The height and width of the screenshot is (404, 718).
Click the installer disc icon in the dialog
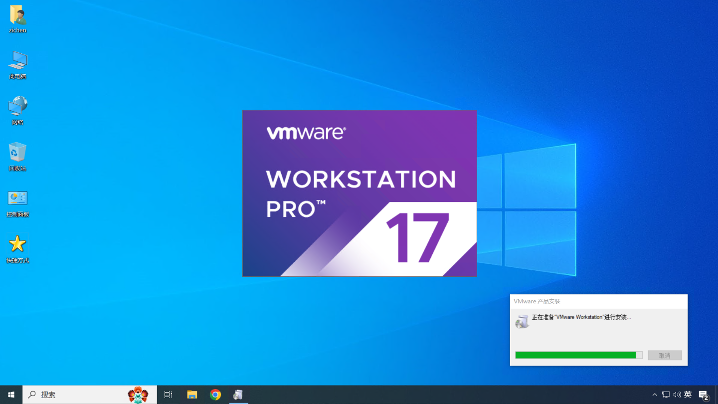point(522,321)
